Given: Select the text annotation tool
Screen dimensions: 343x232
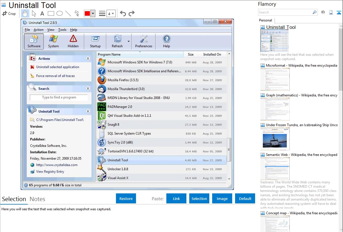Looking at the screenshot, I should (42, 13).
